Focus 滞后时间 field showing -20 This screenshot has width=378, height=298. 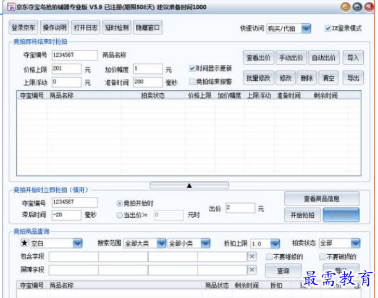67,215
